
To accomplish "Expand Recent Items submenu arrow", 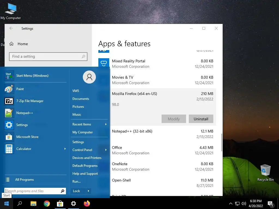I will click(x=106, y=124).
